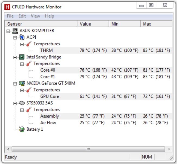Close the CPUID Hardware Monitor window
This screenshot has width=177, height=164.
click(x=165, y=5)
